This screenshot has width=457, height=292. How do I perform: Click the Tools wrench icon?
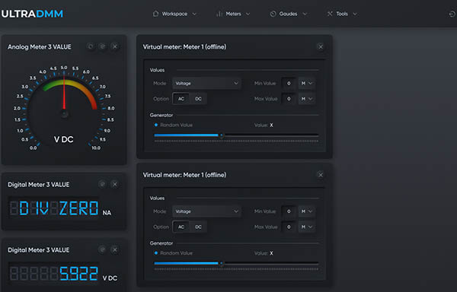[x=330, y=14]
